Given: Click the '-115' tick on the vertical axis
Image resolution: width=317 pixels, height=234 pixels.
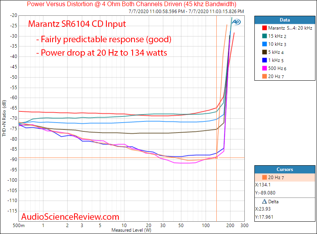Looking at the screenshot, I should pyautogui.click(x=12, y=211).
